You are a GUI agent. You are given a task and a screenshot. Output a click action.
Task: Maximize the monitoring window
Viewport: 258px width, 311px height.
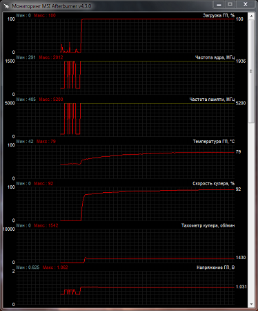pos(230,4)
